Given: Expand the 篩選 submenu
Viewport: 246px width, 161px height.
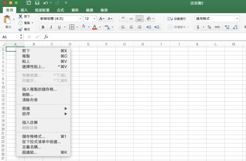Looking at the screenshot, I should tap(43, 108).
